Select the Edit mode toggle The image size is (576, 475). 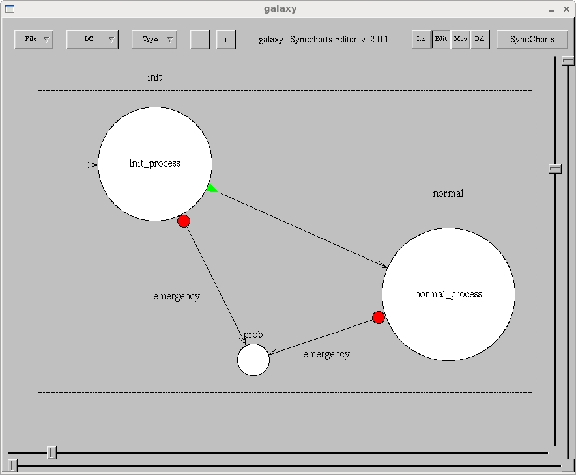(x=441, y=39)
